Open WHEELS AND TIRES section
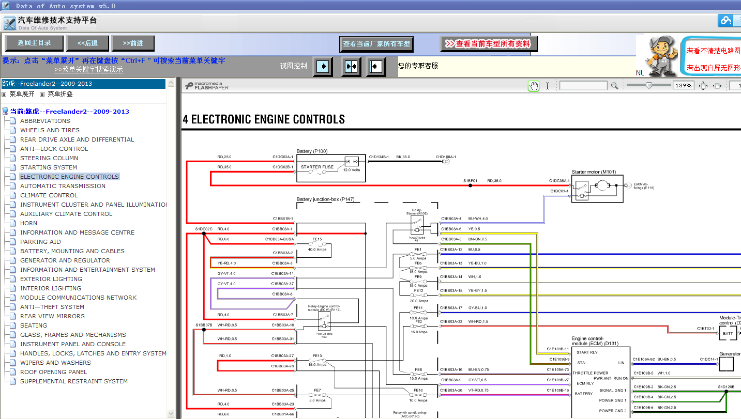 50,130
